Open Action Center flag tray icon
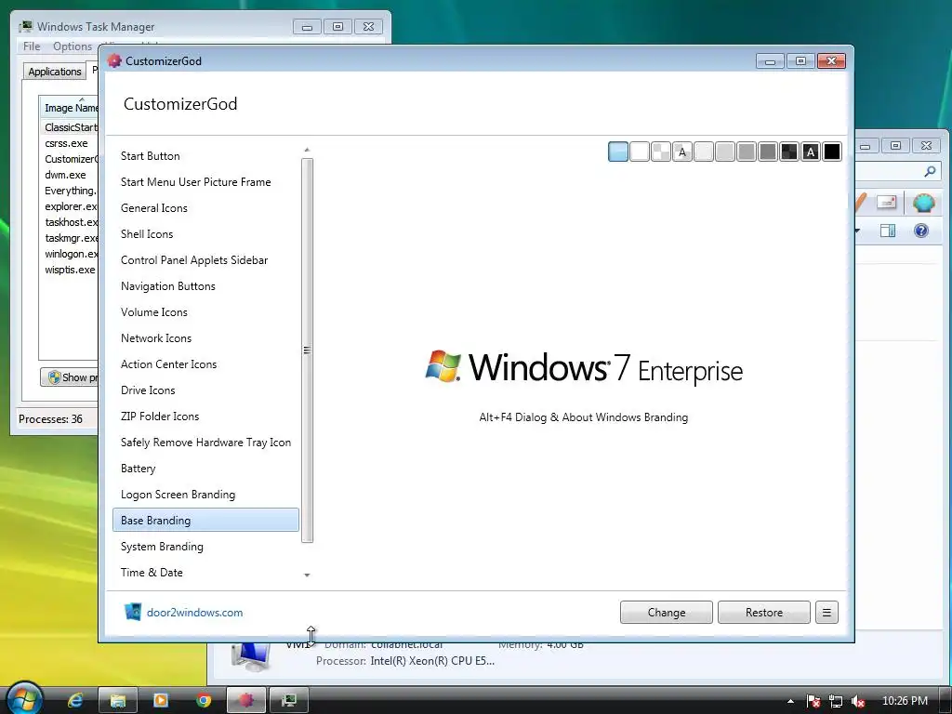952x714 pixels. [813, 701]
